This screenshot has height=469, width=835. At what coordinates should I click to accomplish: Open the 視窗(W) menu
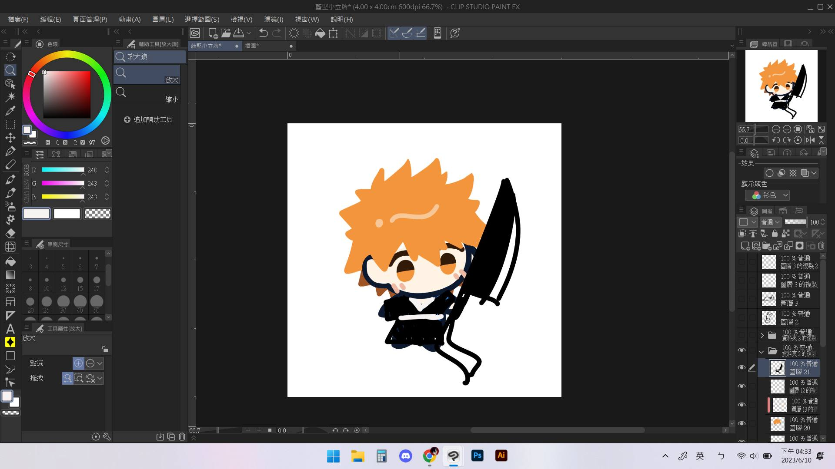(x=307, y=20)
